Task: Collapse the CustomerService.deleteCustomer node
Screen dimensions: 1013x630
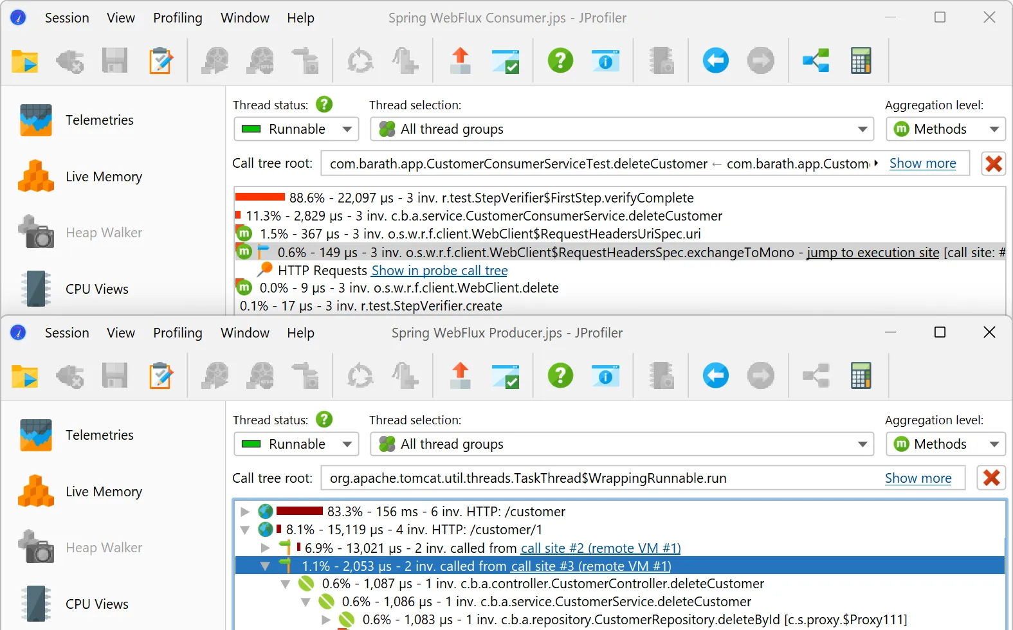Action: coord(306,602)
